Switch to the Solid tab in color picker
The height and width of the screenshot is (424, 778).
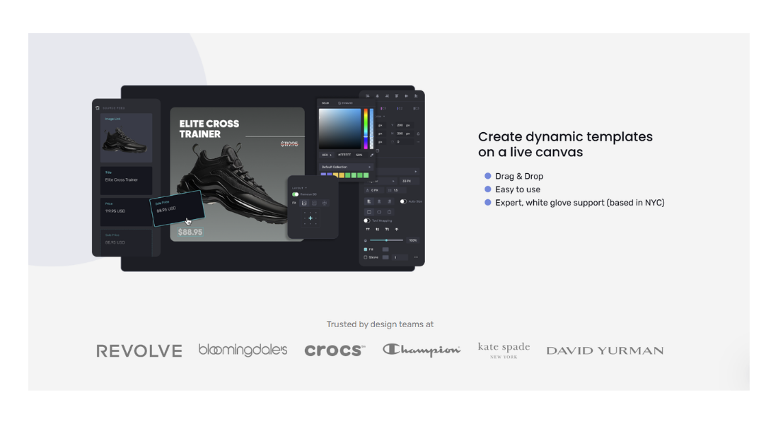(x=325, y=103)
